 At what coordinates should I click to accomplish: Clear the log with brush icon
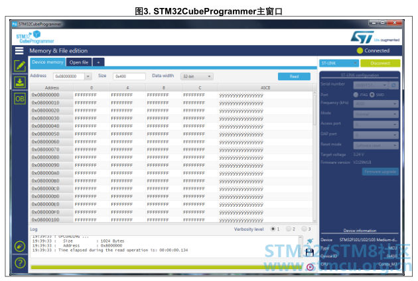click(310, 241)
